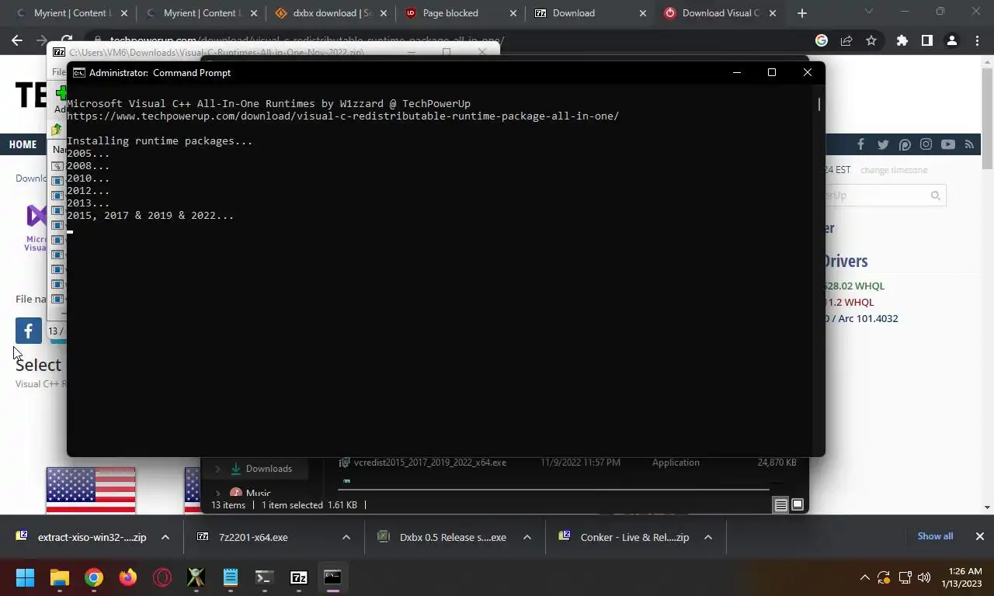Screen dimensions: 994x596
Task: Switch Explorer to details view
Action: pyautogui.click(x=780, y=505)
